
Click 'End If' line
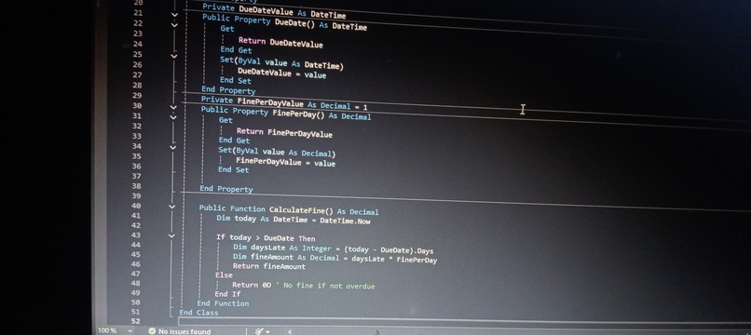(227, 294)
